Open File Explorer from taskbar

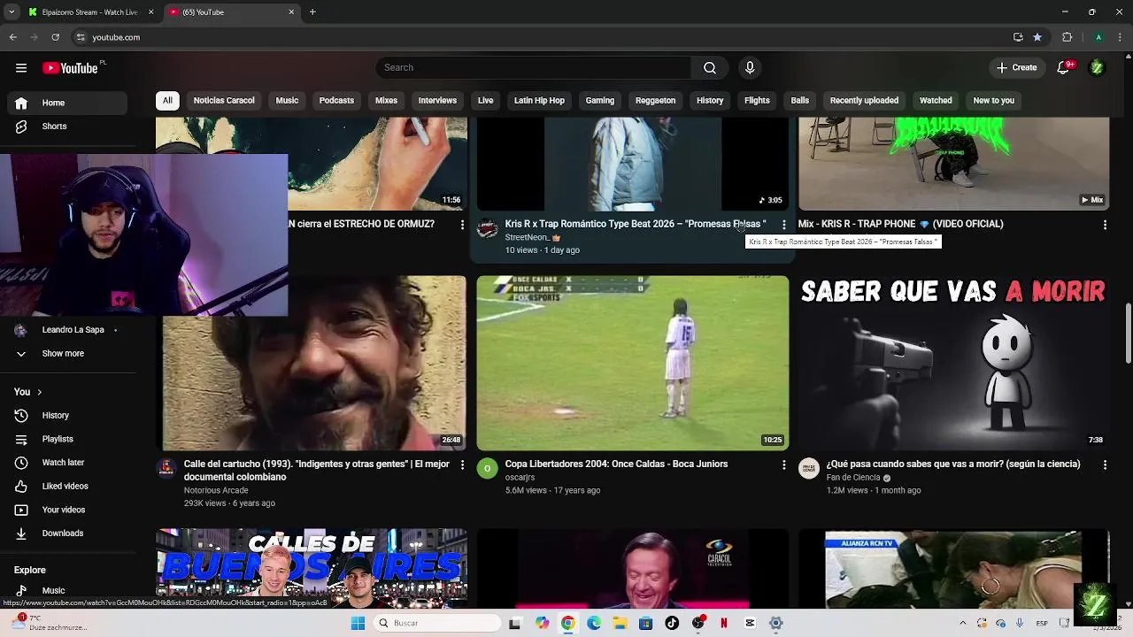tap(620, 623)
